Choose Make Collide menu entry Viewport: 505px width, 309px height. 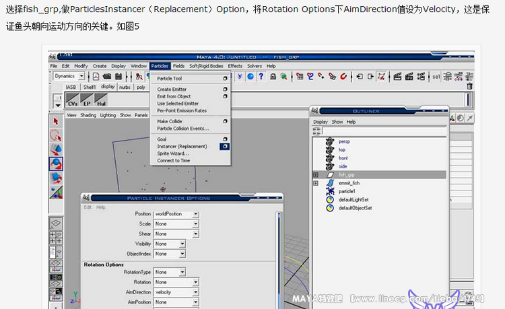point(170,121)
